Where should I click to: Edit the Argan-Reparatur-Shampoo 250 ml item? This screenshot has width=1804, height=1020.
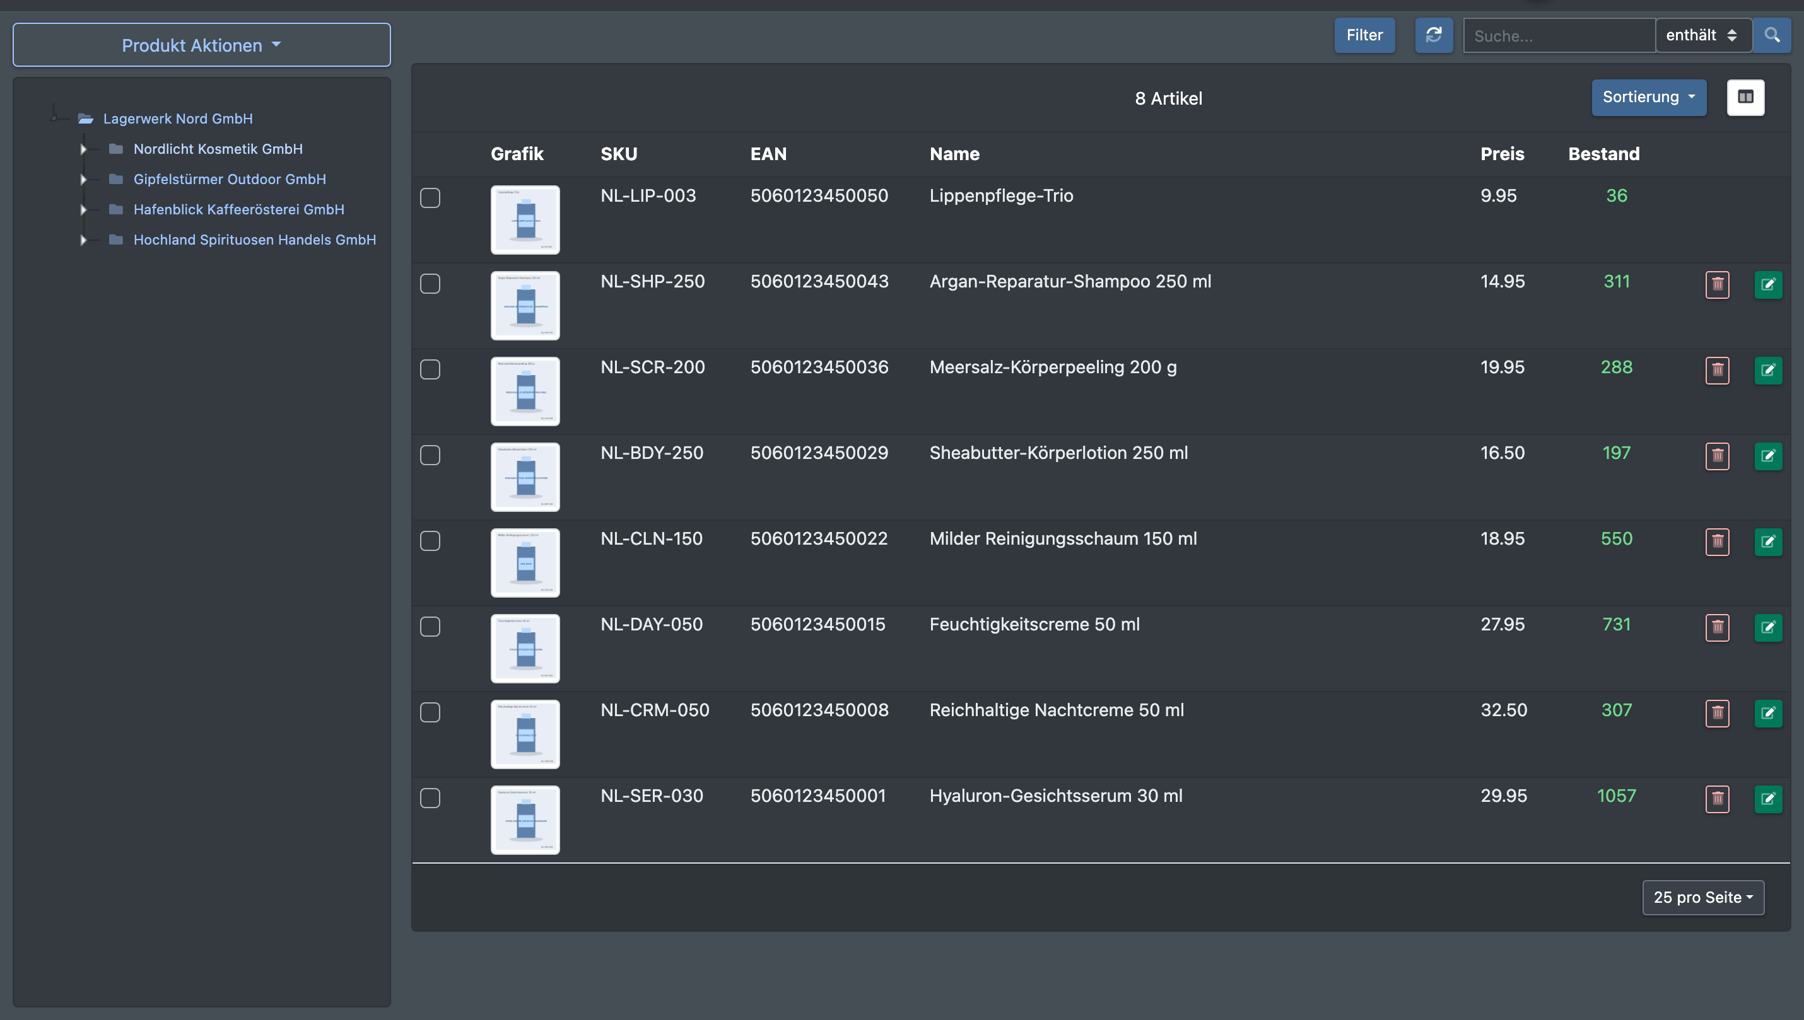click(1768, 284)
